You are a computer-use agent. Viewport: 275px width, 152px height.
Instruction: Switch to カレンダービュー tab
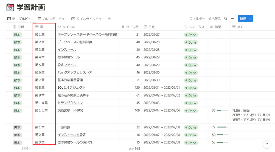tap(53, 19)
